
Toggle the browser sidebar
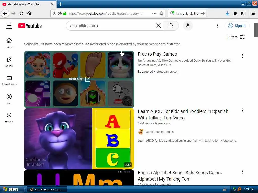(243, 14)
